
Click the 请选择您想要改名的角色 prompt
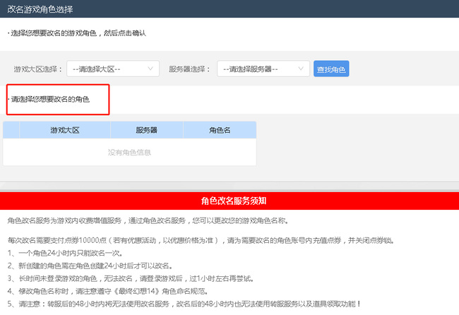click(x=49, y=100)
